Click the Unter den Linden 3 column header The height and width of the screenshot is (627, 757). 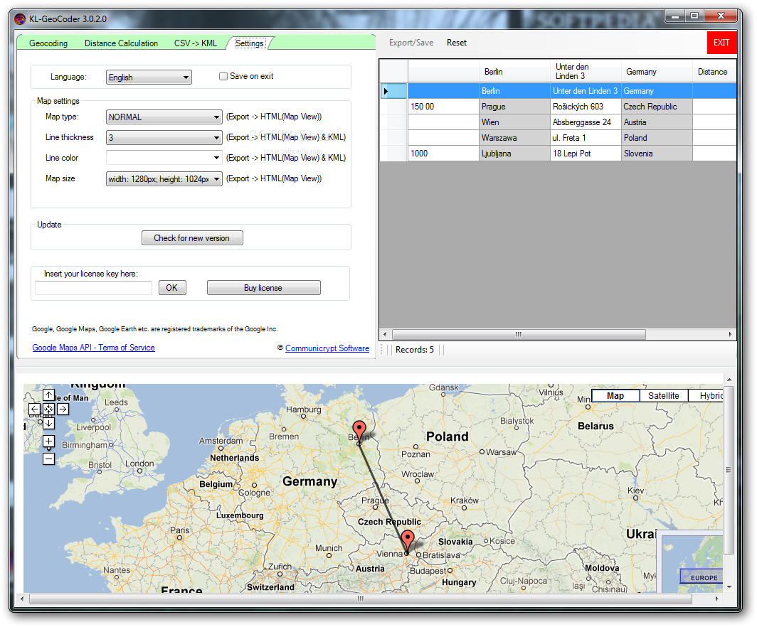[x=586, y=71]
